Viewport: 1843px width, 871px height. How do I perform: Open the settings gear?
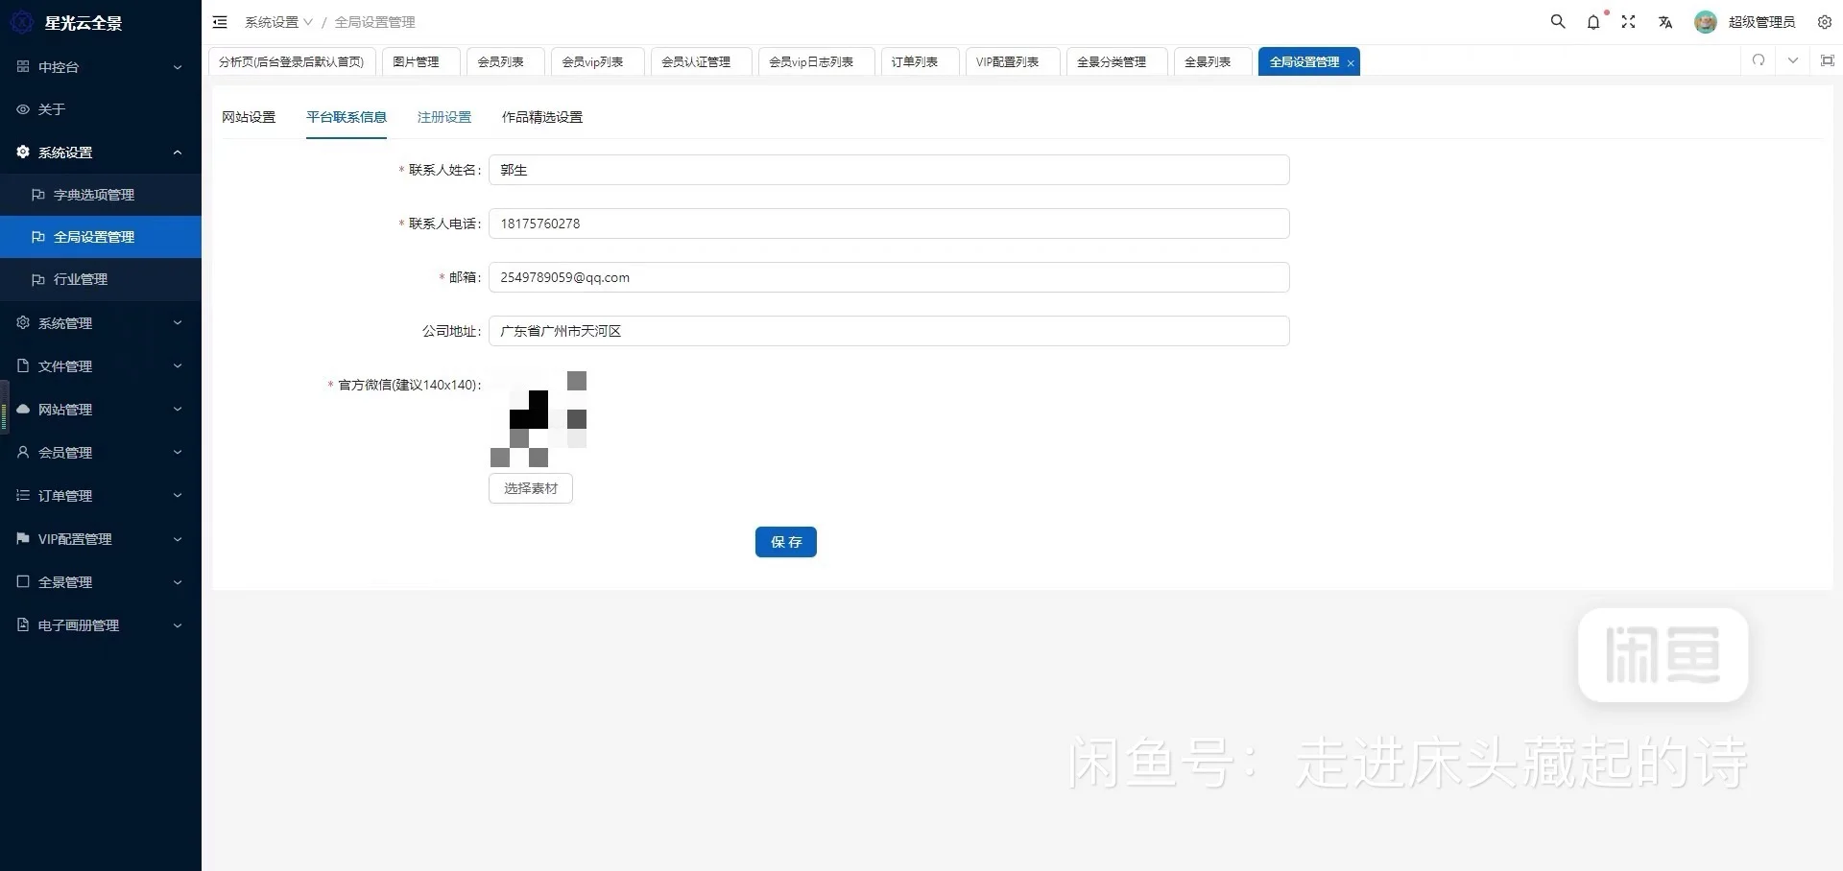[x=1825, y=21]
